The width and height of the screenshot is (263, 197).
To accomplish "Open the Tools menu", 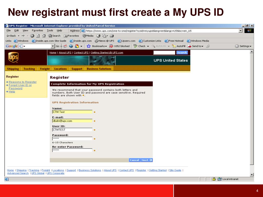I will click(x=50, y=31).
